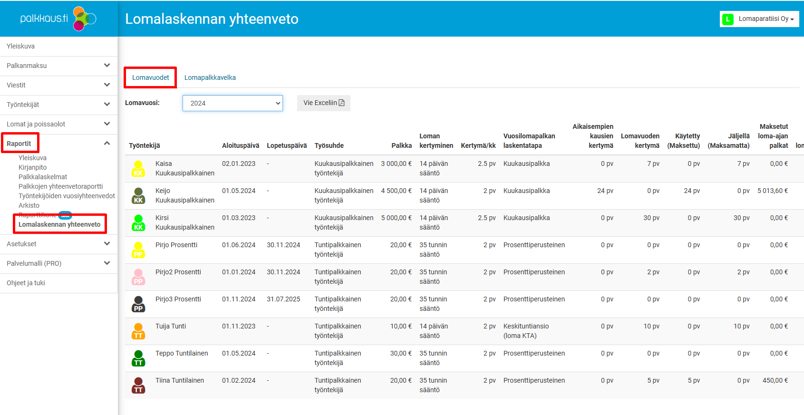
Task: Click the Aloituspäivä column header
Action: point(241,145)
